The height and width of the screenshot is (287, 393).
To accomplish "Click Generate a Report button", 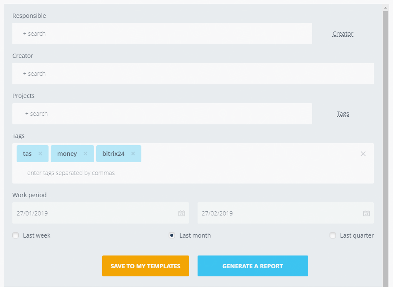I will 252,266.
